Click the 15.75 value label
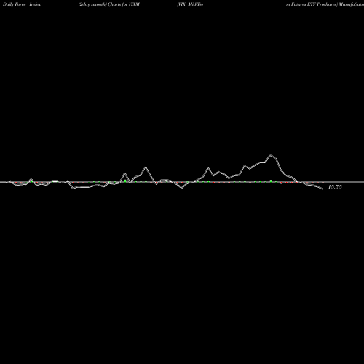This screenshot has height=364, width=364. click(335, 187)
